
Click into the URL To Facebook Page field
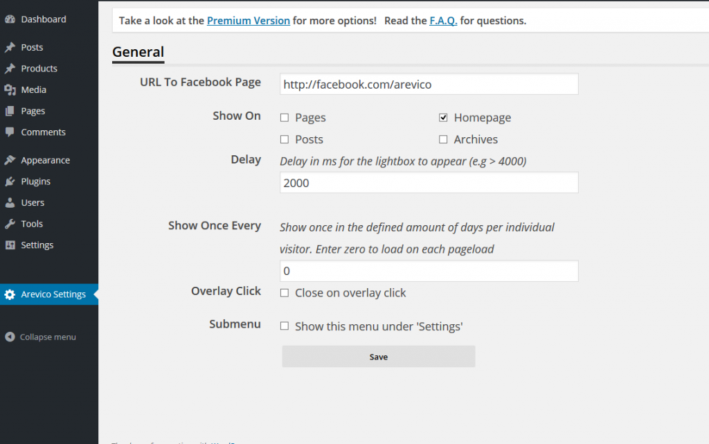click(x=429, y=84)
